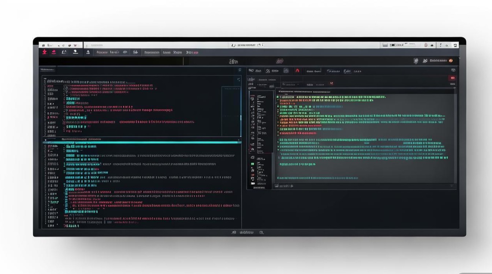Click the orange circular icon in the header
The width and height of the screenshot is (492, 274).
coord(451,61)
